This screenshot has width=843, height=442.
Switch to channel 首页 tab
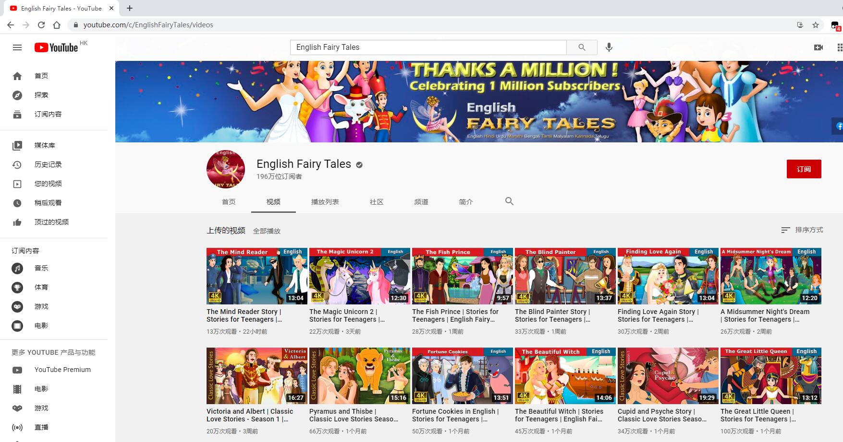click(x=229, y=202)
